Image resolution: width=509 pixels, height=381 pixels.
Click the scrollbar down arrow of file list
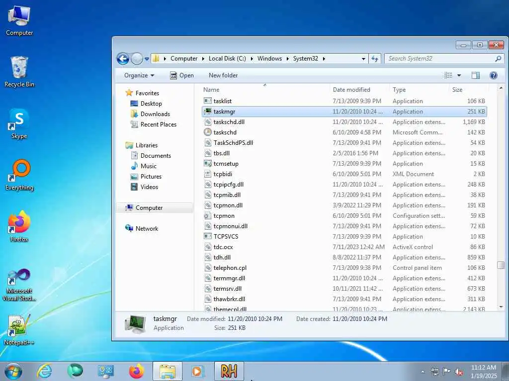pyautogui.click(x=501, y=307)
